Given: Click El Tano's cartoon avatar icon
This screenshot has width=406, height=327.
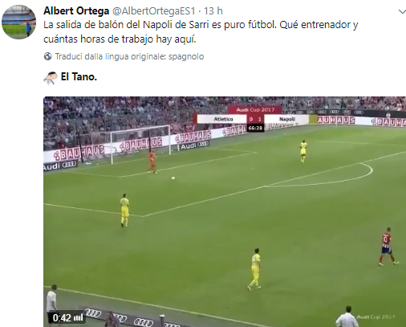Looking at the screenshot, I should click(51, 78).
